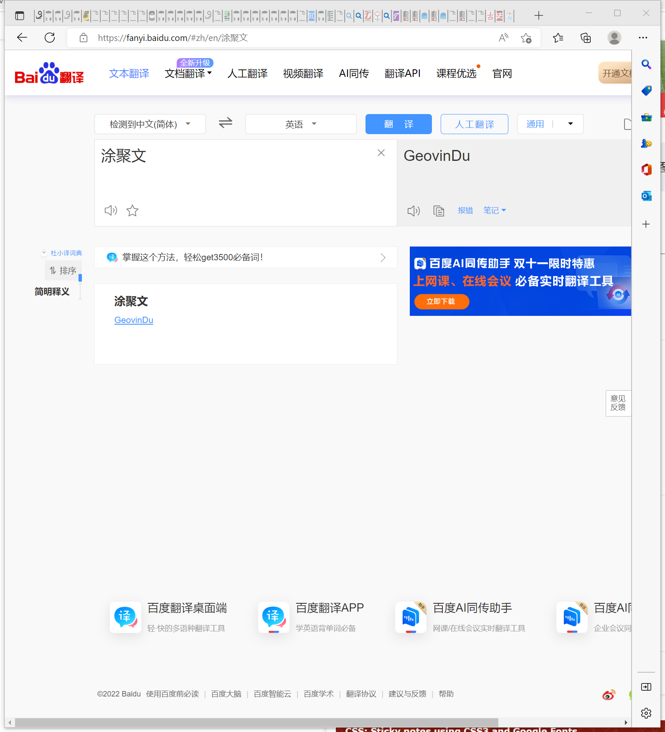Viewport: 665px width, 732px height.
Task: Open the AI同传 navigation item
Action: (x=354, y=74)
